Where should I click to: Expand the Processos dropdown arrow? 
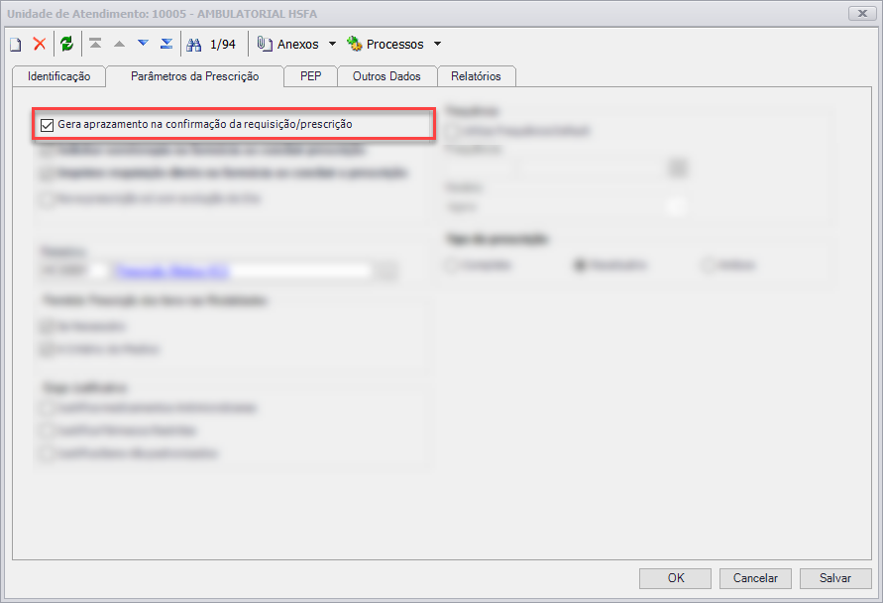(438, 44)
